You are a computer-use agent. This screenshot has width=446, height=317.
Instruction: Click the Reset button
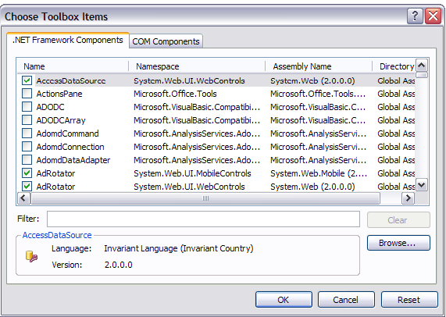coord(409,300)
